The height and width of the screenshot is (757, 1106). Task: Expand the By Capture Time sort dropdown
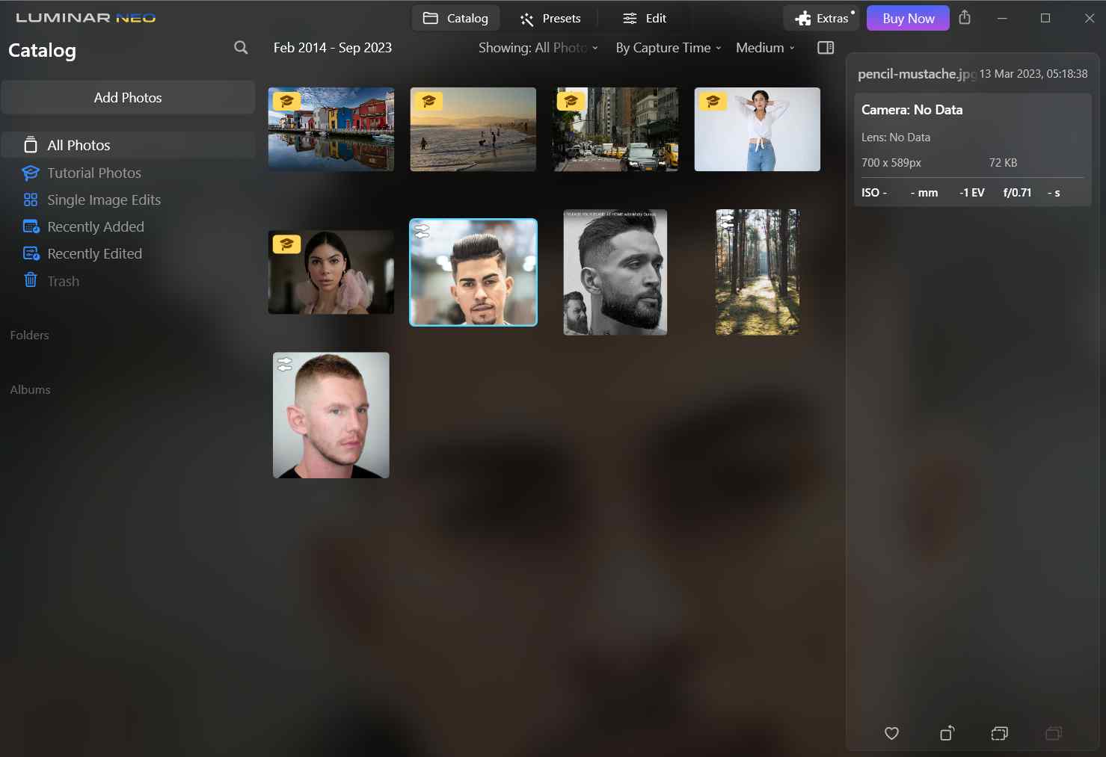click(x=668, y=48)
